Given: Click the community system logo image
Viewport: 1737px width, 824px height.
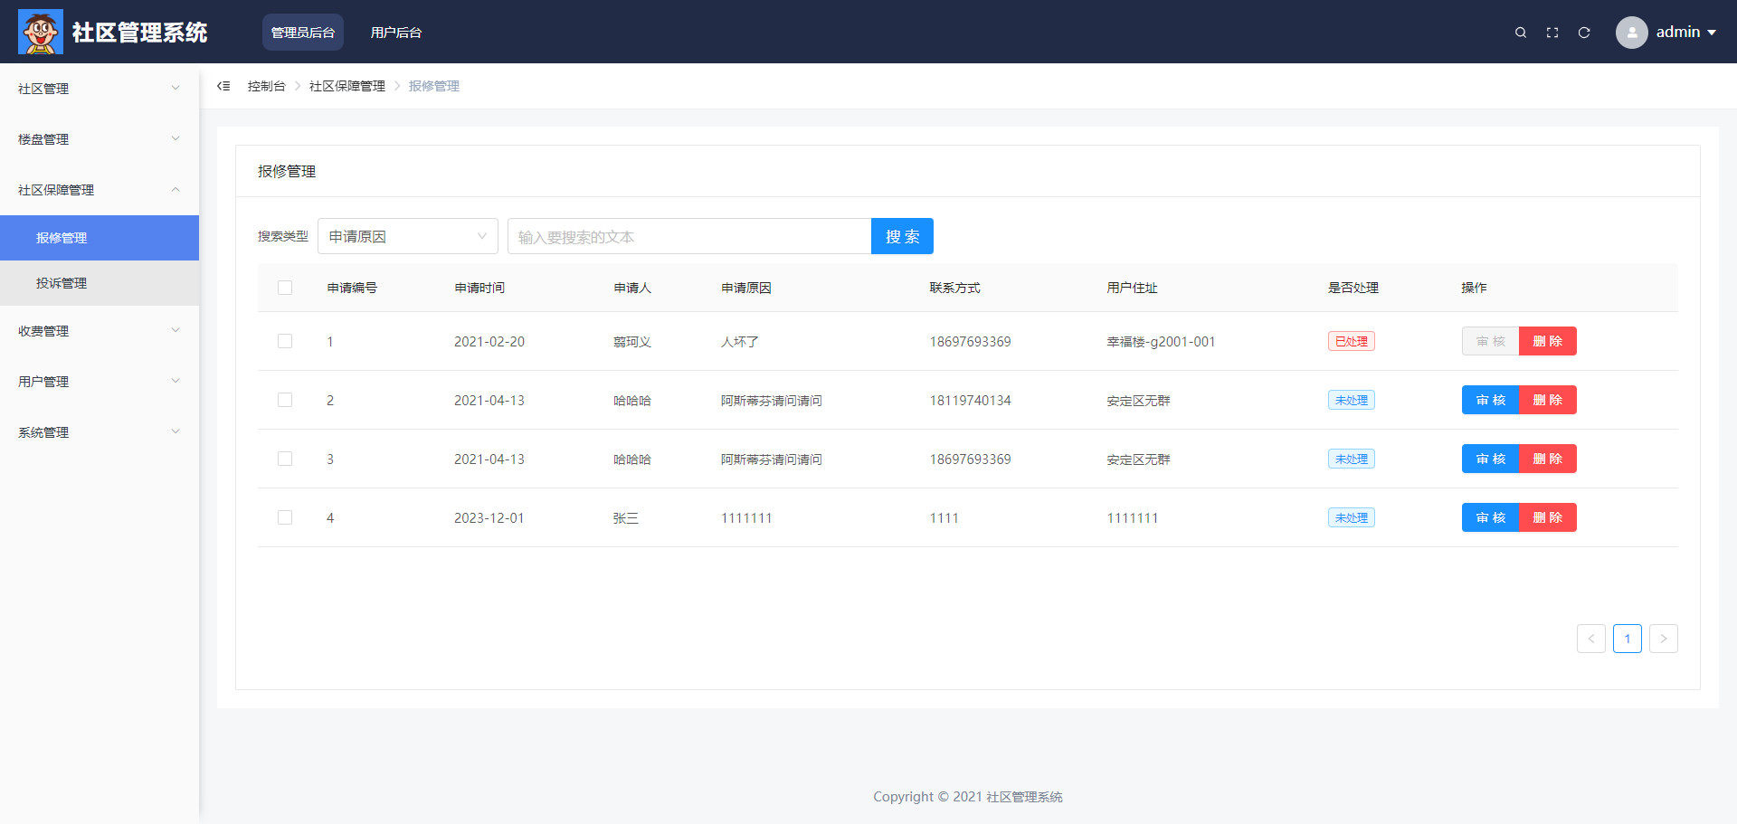Looking at the screenshot, I should coord(41,32).
